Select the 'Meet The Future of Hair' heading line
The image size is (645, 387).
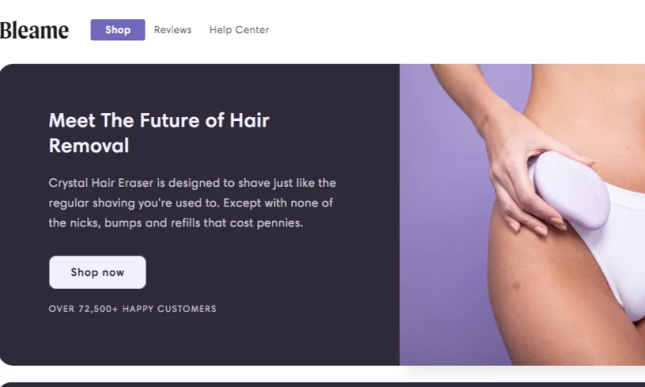coord(159,120)
